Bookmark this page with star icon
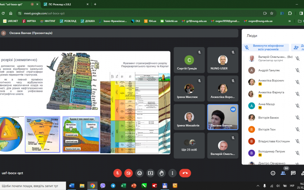The width and height of the screenshot is (304, 190). 272,13
